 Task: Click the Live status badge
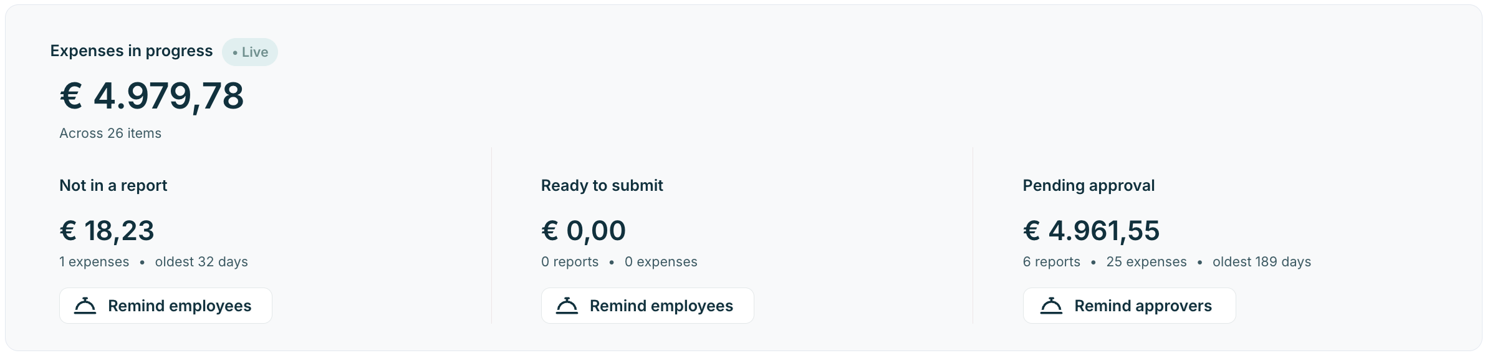250,52
